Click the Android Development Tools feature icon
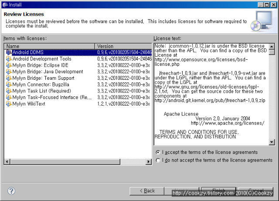The width and height of the screenshot is (279, 201). [x=9, y=59]
